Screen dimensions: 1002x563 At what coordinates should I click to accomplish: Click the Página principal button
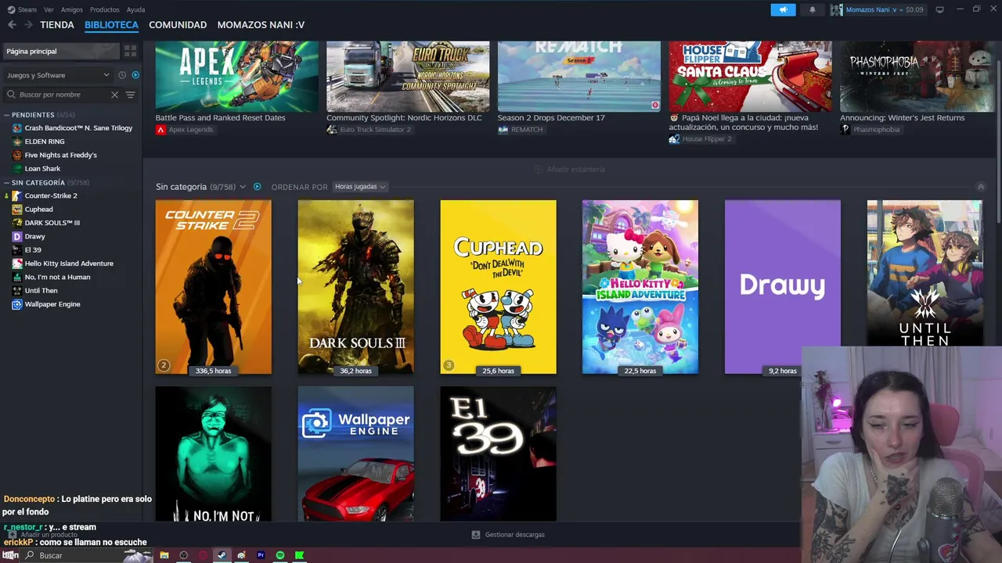coord(60,51)
